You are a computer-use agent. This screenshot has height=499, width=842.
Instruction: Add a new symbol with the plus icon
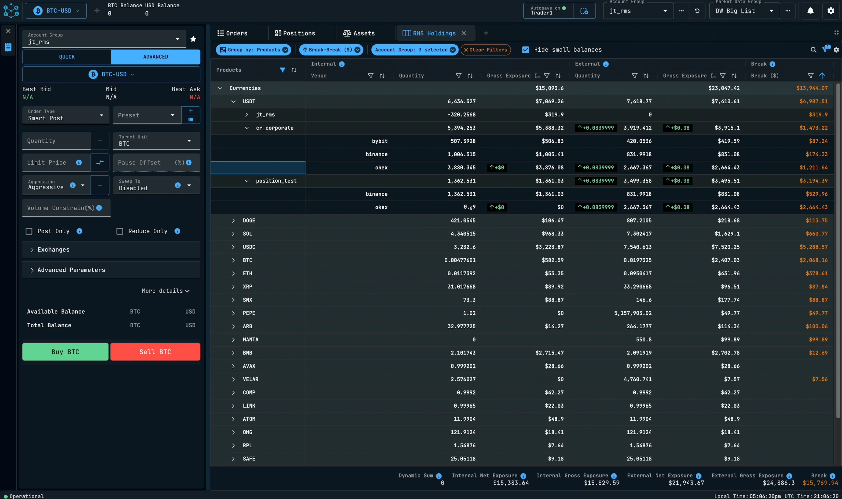coord(97,11)
